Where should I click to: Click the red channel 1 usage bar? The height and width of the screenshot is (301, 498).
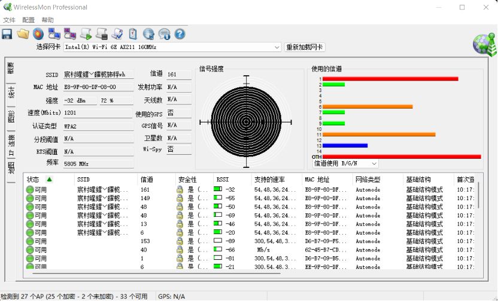tap(390, 79)
